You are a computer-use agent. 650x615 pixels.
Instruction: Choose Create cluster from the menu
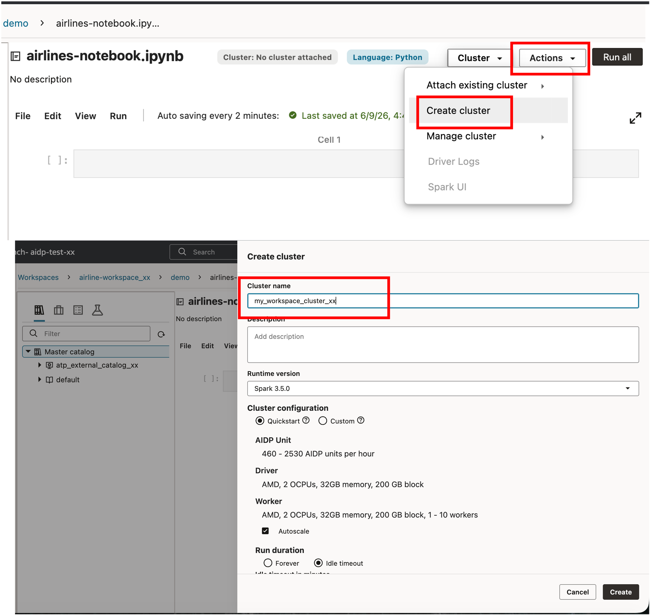(x=487, y=111)
